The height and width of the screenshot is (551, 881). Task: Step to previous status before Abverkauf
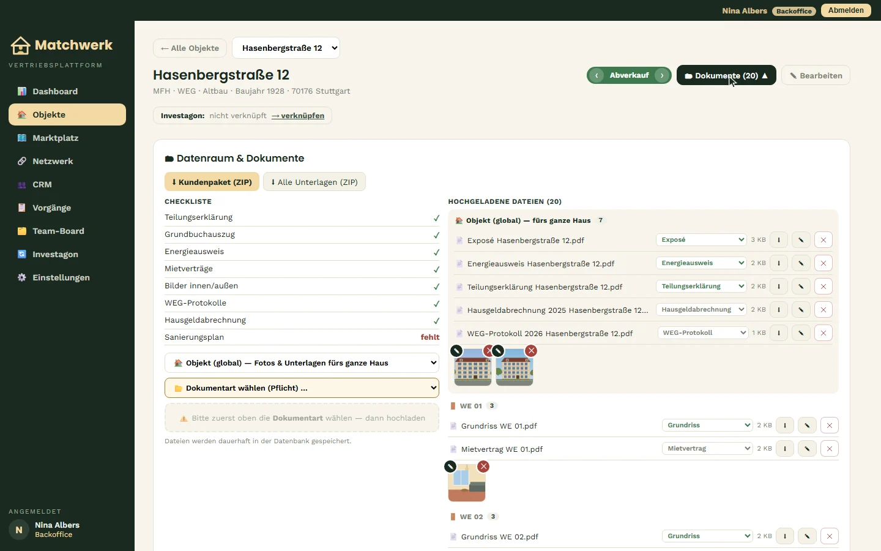[x=597, y=75]
